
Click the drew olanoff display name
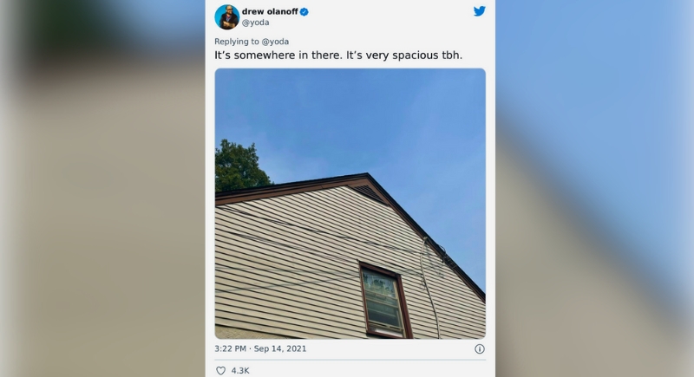(270, 11)
